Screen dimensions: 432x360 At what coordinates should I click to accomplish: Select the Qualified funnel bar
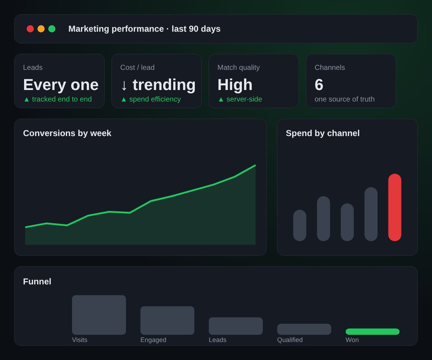304,329
